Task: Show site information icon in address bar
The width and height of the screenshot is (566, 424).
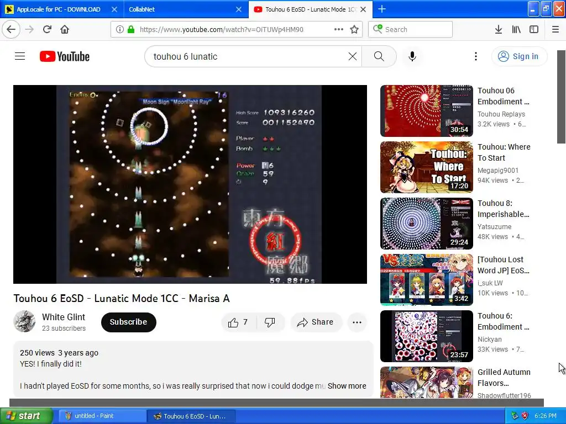Action: click(120, 30)
